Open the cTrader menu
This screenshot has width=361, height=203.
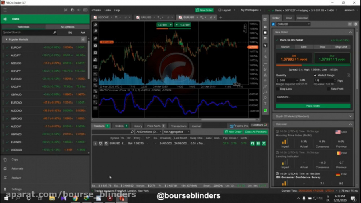(96, 10)
